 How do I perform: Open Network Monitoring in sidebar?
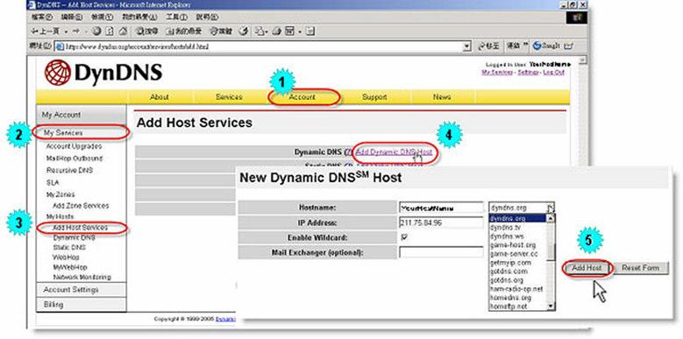pyautogui.click(x=82, y=277)
